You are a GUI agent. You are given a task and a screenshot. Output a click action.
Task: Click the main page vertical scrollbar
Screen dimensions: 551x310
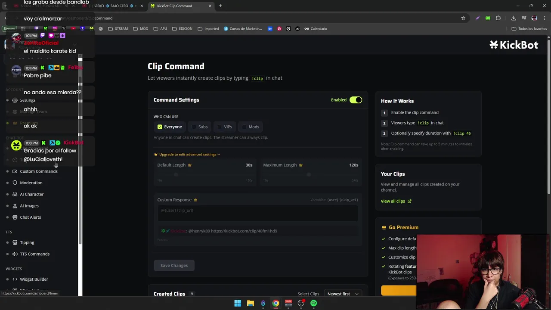(x=548, y=116)
